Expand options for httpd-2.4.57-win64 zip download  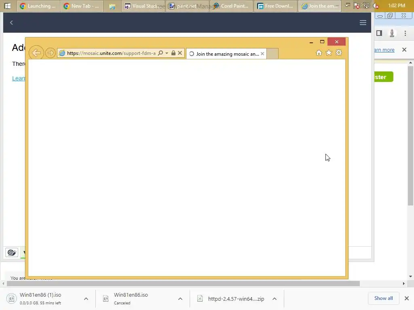click(x=275, y=299)
